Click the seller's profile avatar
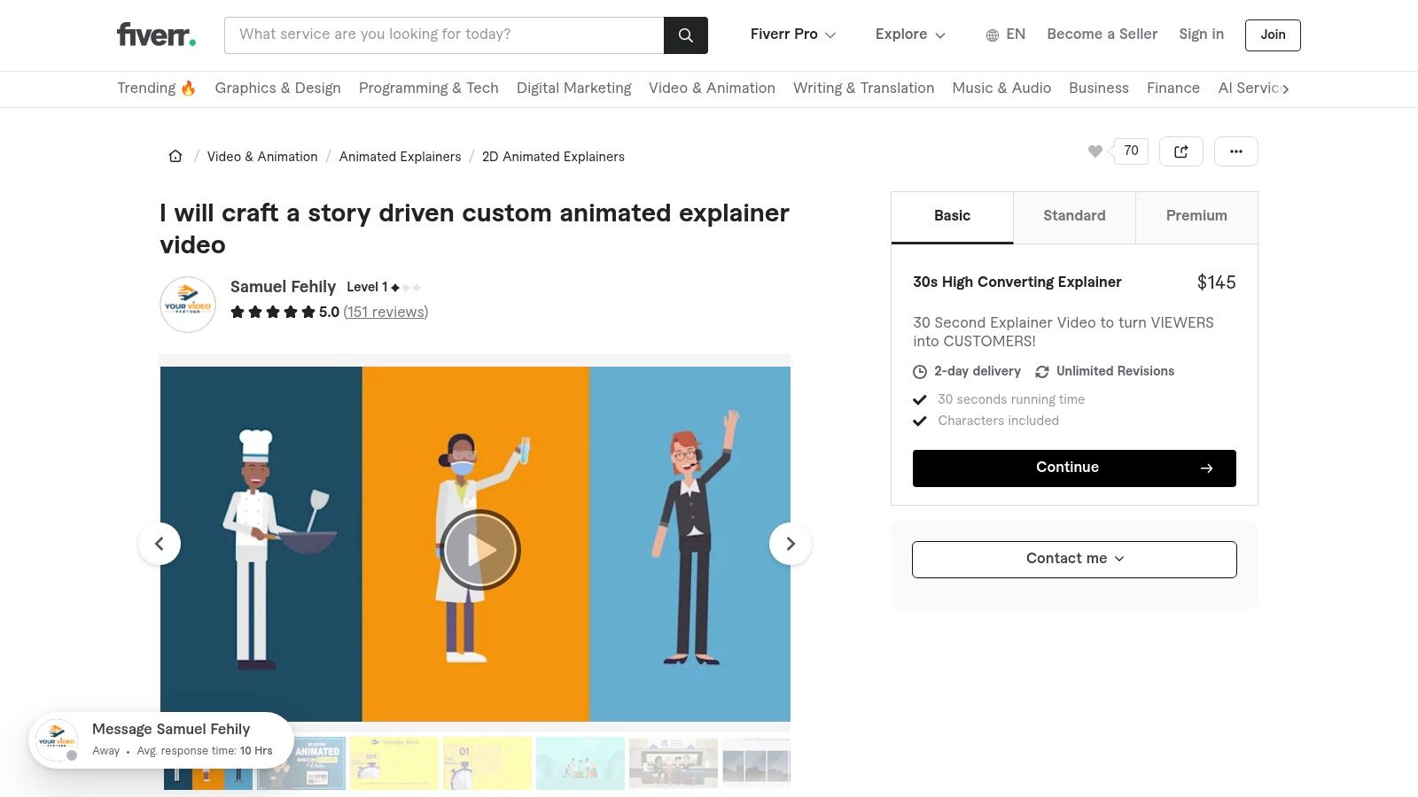Image resolution: width=1418 pixels, height=797 pixels. [x=187, y=304]
